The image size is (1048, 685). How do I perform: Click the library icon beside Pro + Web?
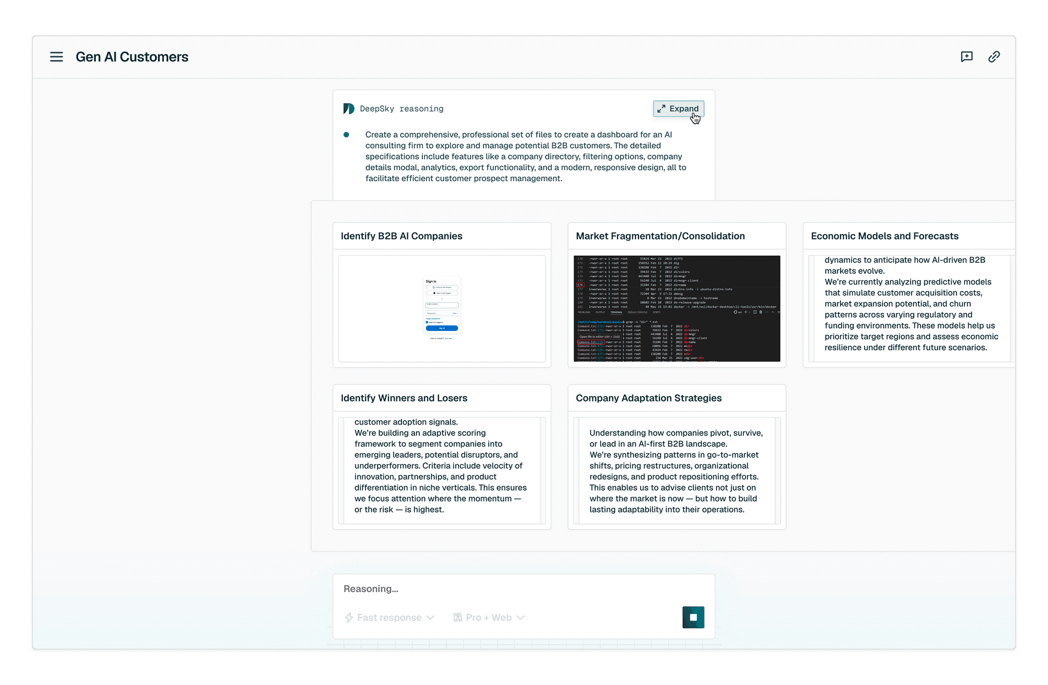[458, 618]
